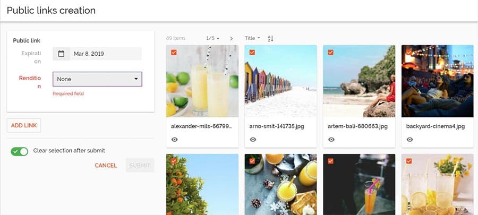Uncheck the dark orange drink image checkbox

click(331, 161)
